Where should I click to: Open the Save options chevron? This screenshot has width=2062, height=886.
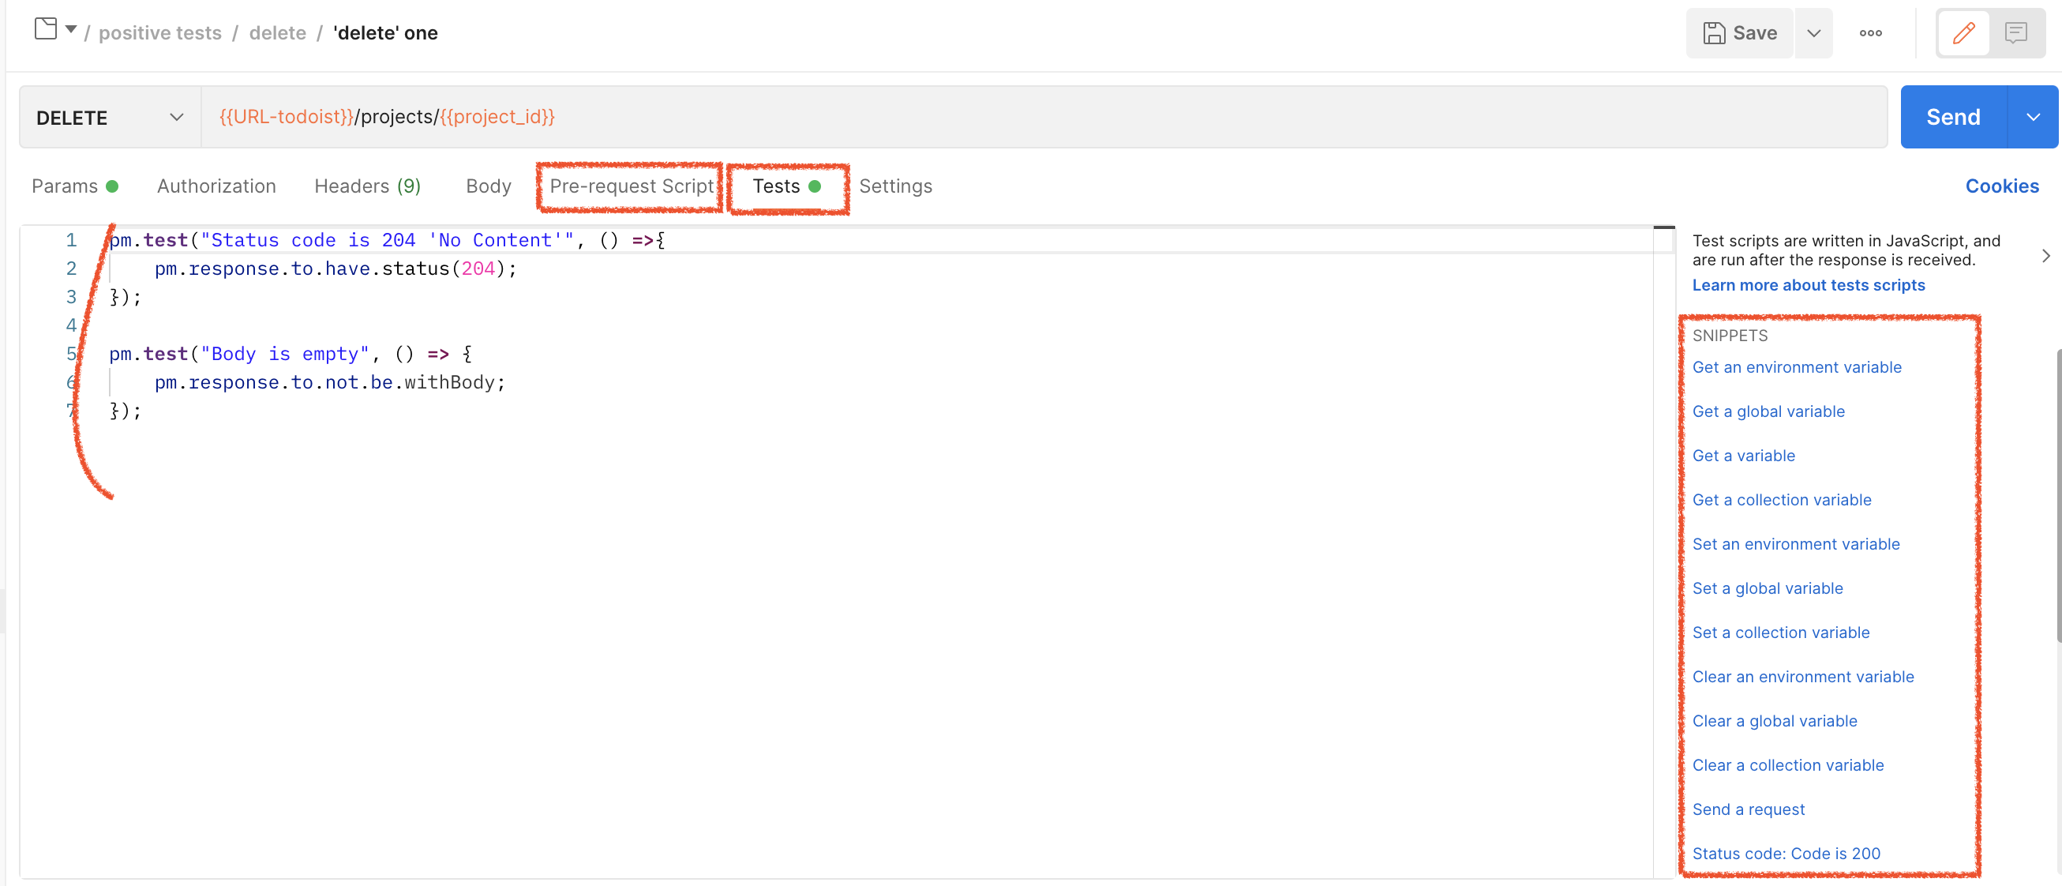click(1814, 33)
